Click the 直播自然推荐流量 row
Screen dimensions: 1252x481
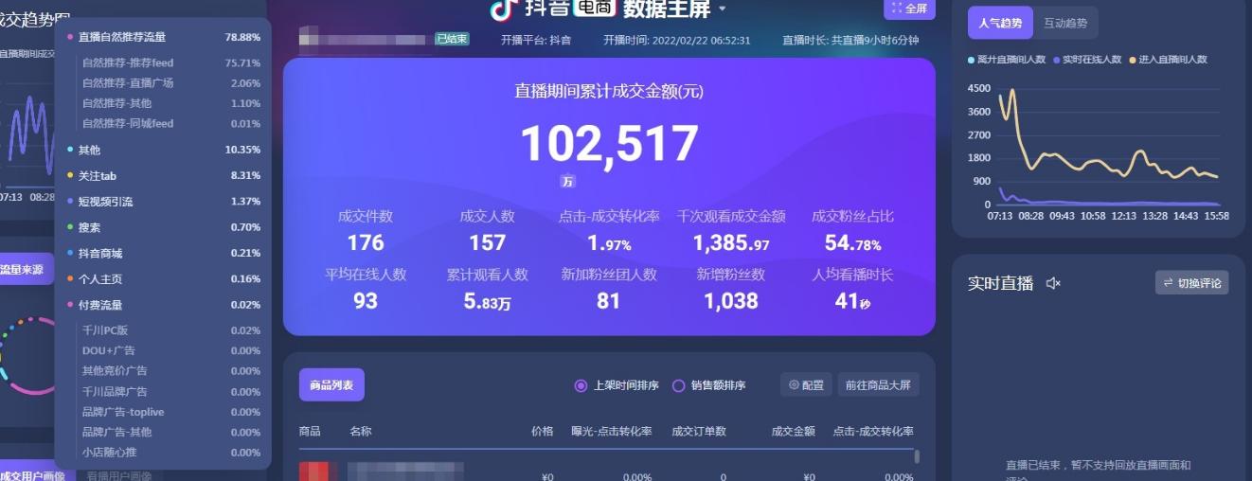tap(163, 37)
